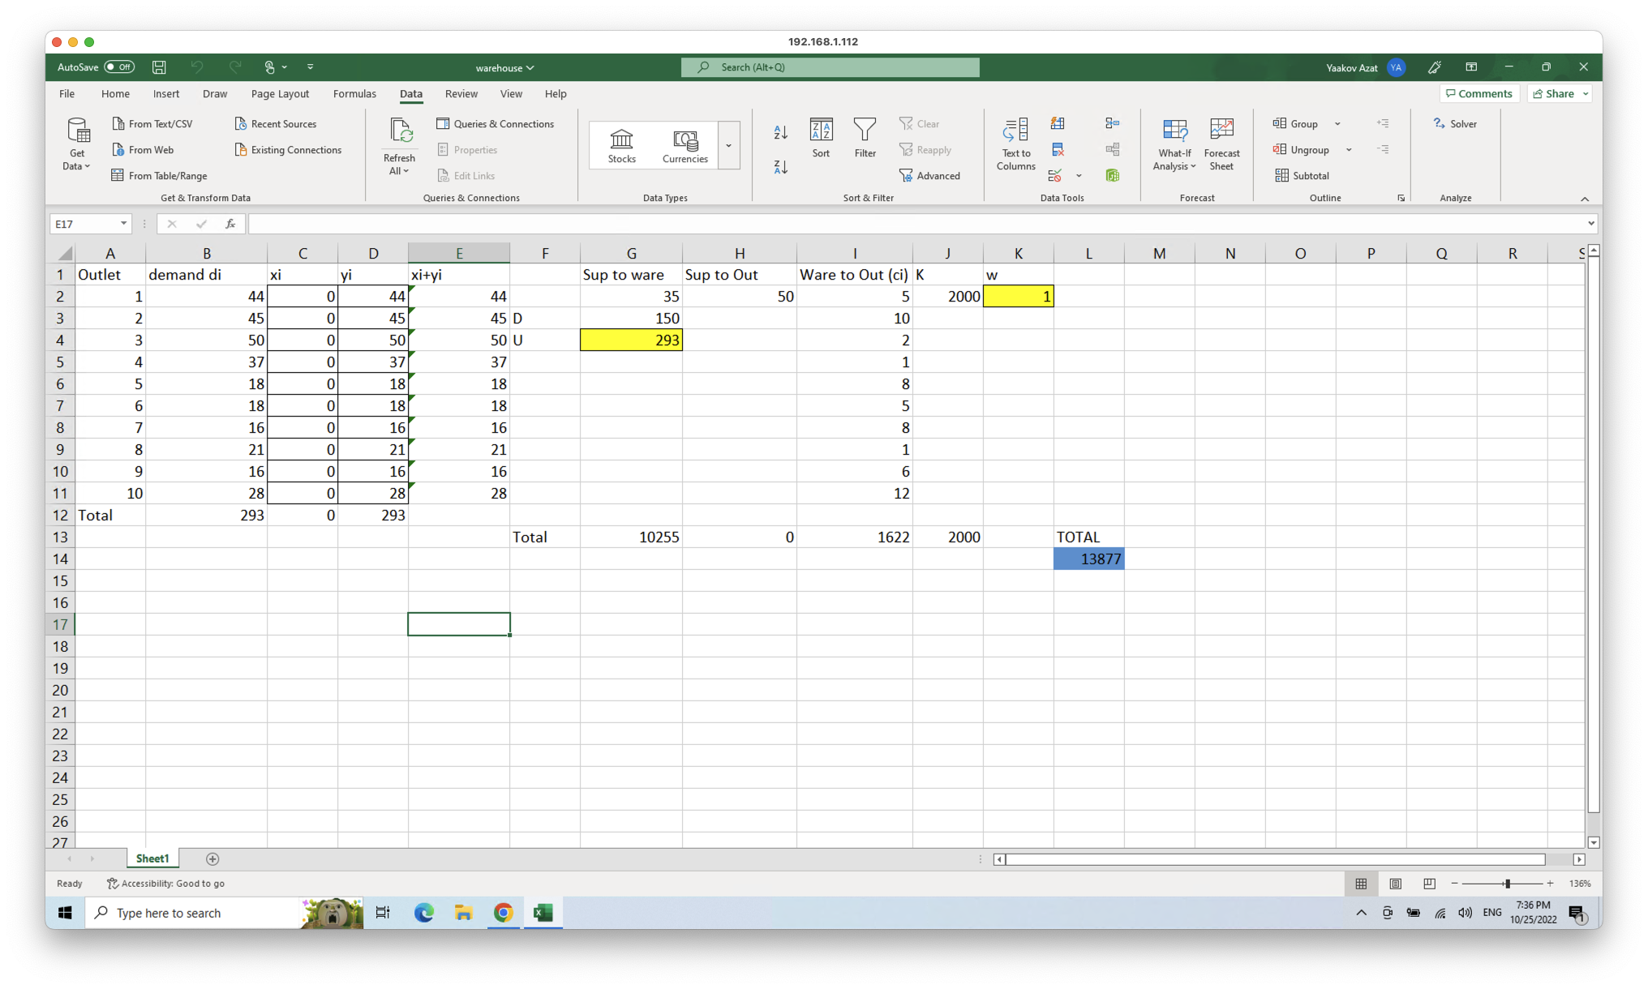
Task: Click the Formulas ribbon tab
Action: [353, 93]
